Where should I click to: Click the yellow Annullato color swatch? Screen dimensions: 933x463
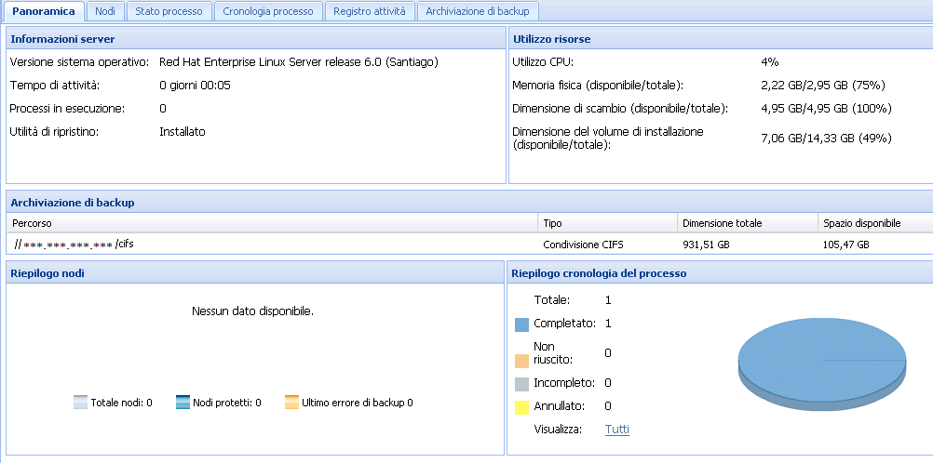point(521,406)
